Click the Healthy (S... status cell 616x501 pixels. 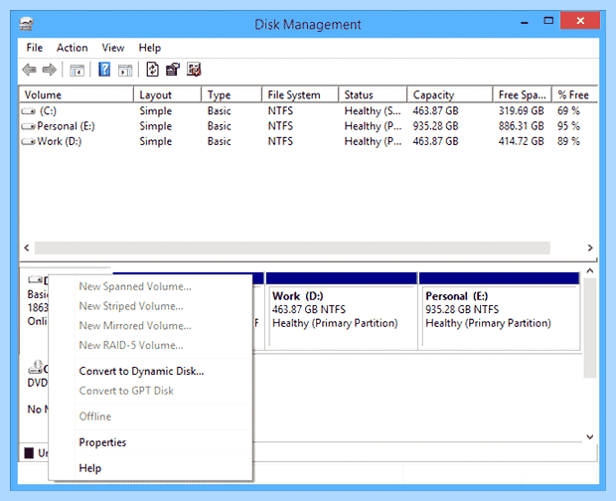point(373,110)
